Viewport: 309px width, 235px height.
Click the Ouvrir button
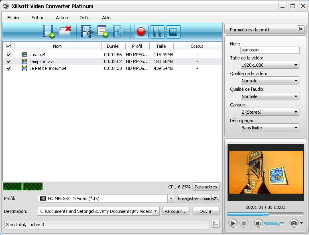point(205,211)
